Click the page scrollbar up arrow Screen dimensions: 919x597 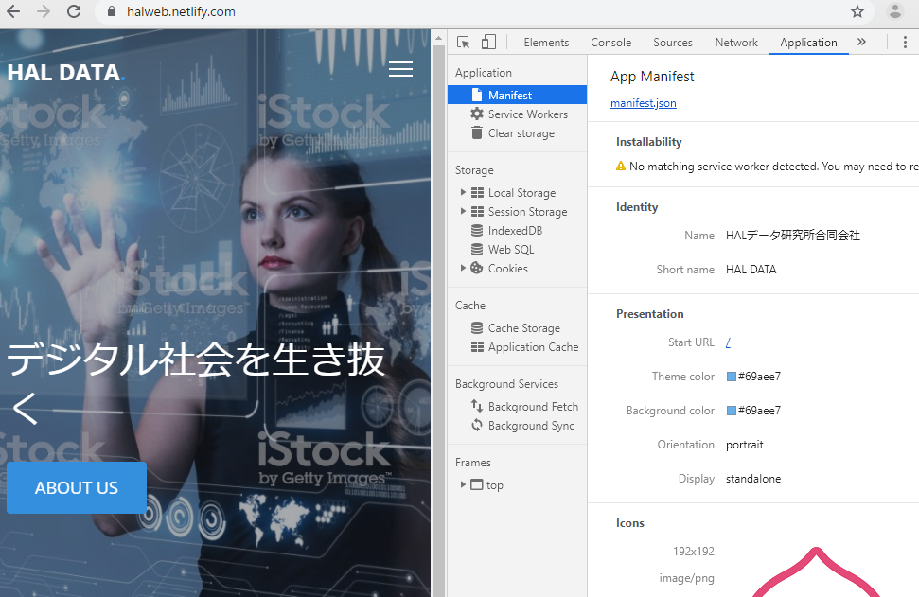(438, 39)
